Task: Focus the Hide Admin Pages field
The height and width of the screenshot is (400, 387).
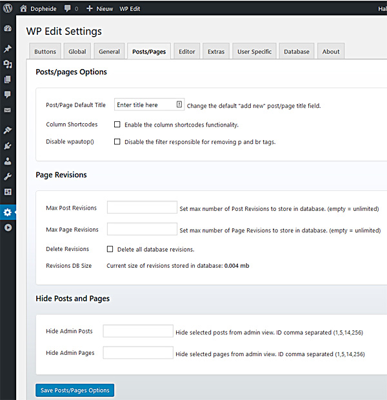Action: (x=138, y=352)
